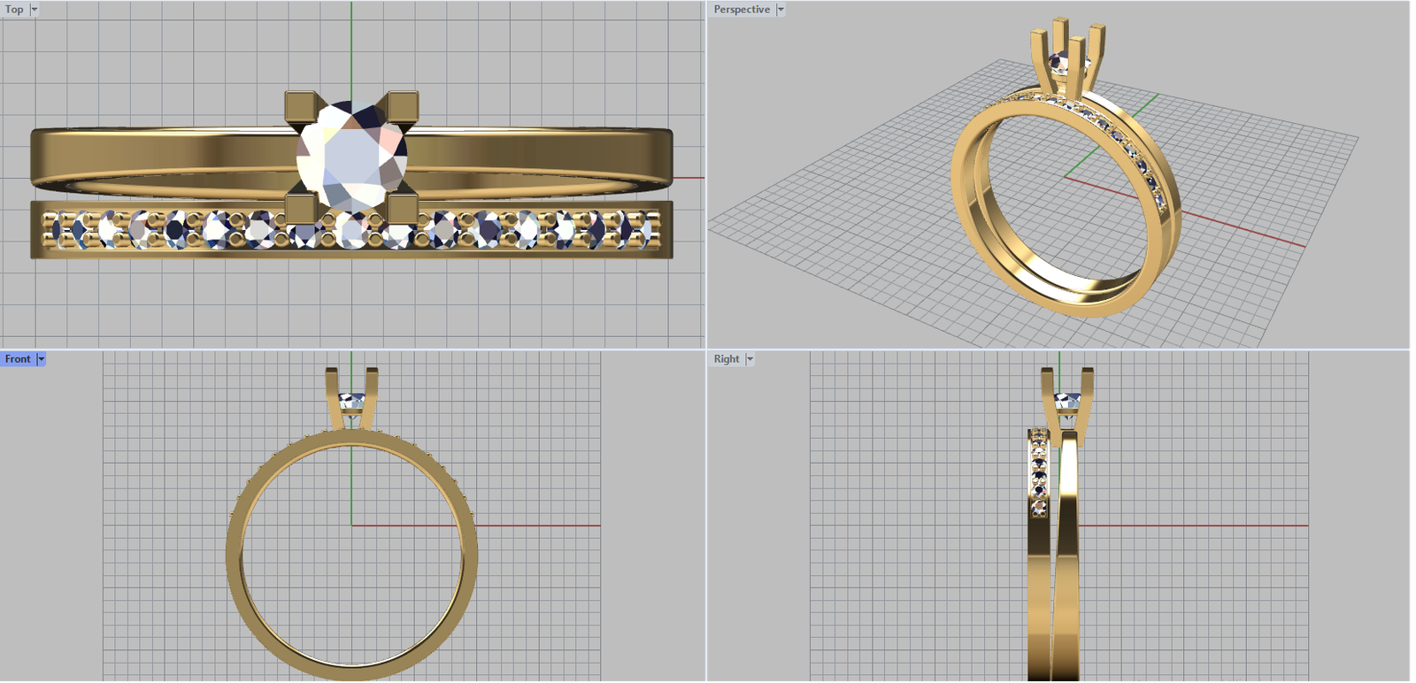Select the large center diamond in Top viewport
Viewport: 1416px width, 683px height.
pos(352,157)
